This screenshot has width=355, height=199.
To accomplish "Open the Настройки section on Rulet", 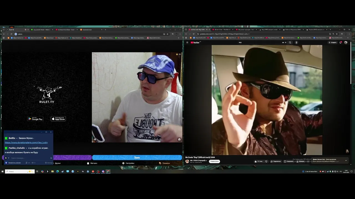I will (x=128, y=163).
